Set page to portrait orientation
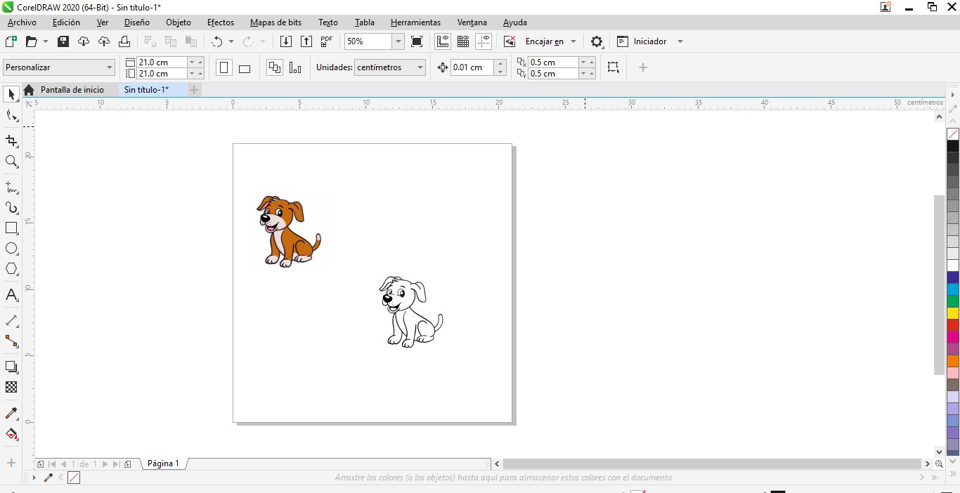960x493 pixels. tap(224, 68)
